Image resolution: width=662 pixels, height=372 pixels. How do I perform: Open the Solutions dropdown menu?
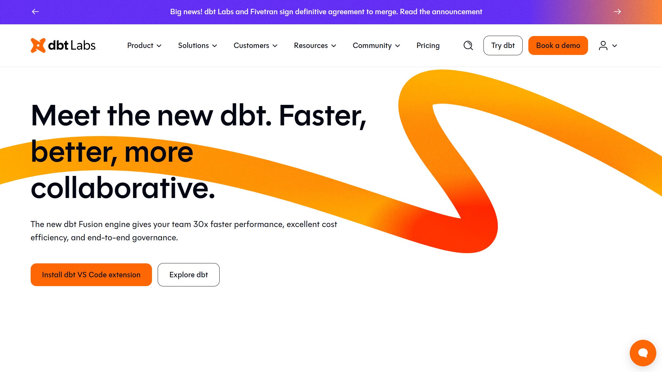tap(197, 45)
